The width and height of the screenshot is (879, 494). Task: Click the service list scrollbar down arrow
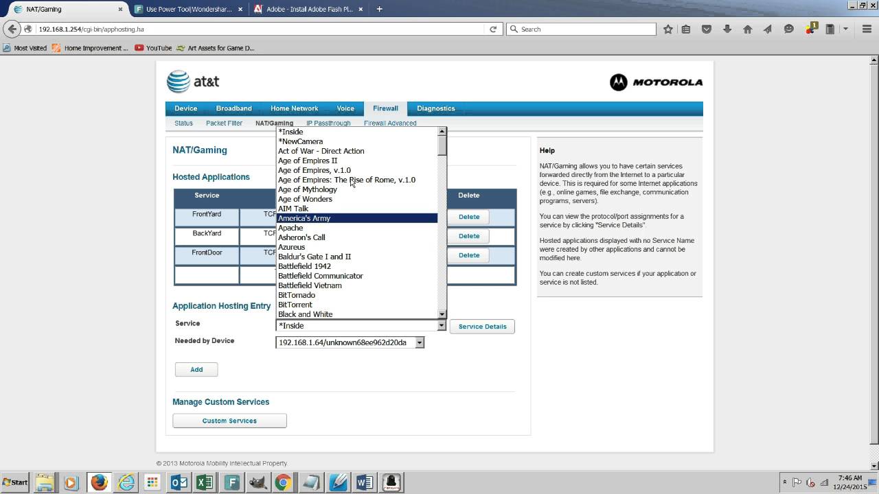pos(442,314)
